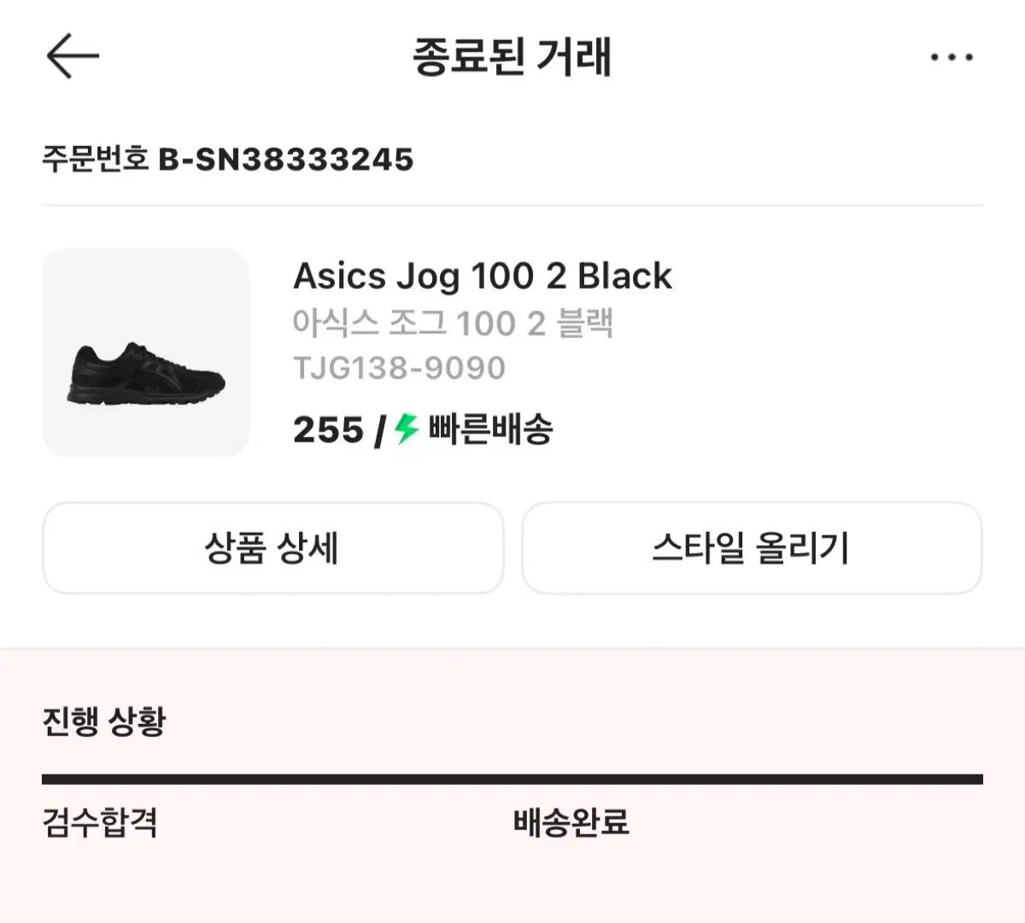The width and height of the screenshot is (1025, 923).
Task: Select the 배송완료 progress step
Action: [x=571, y=823]
